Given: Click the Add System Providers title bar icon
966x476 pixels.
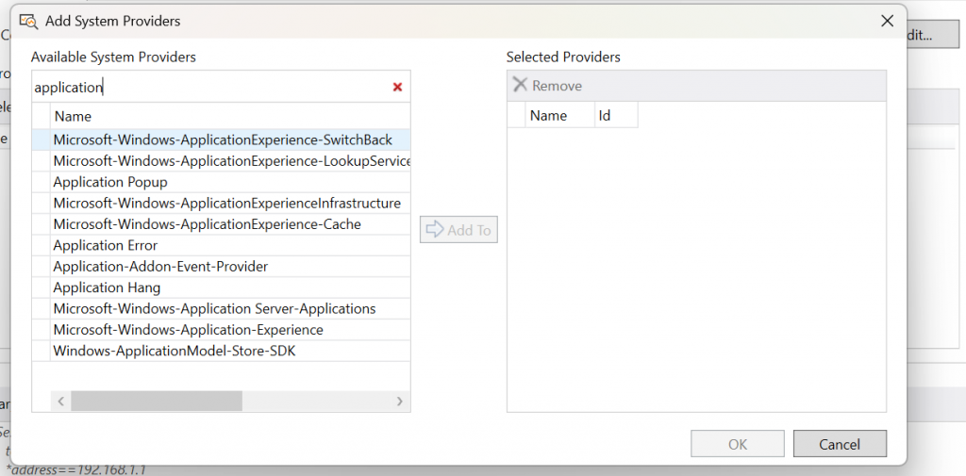Looking at the screenshot, I should 29,21.
